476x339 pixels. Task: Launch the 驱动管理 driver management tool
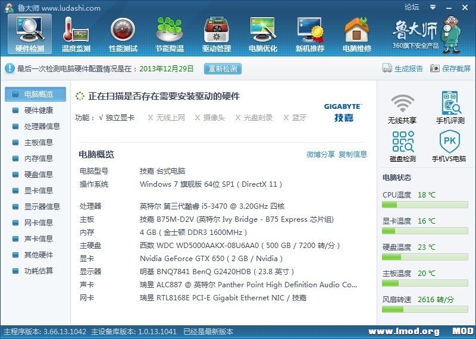click(x=216, y=34)
